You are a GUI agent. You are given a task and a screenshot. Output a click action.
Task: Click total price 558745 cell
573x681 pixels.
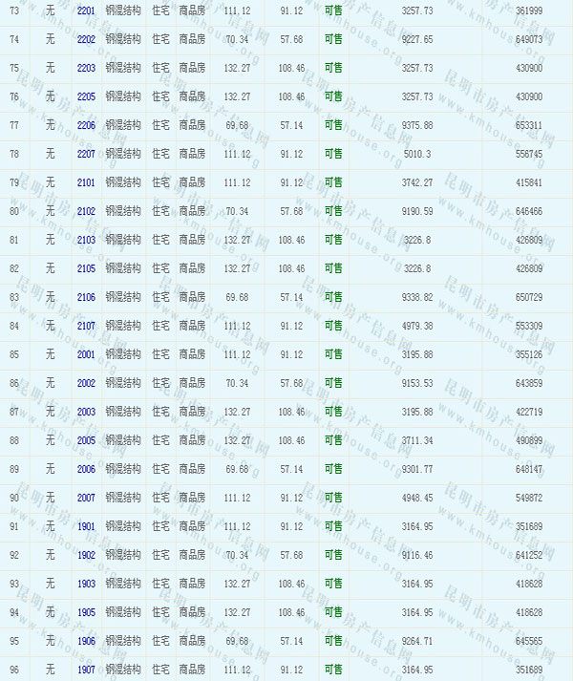(x=528, y=154)
